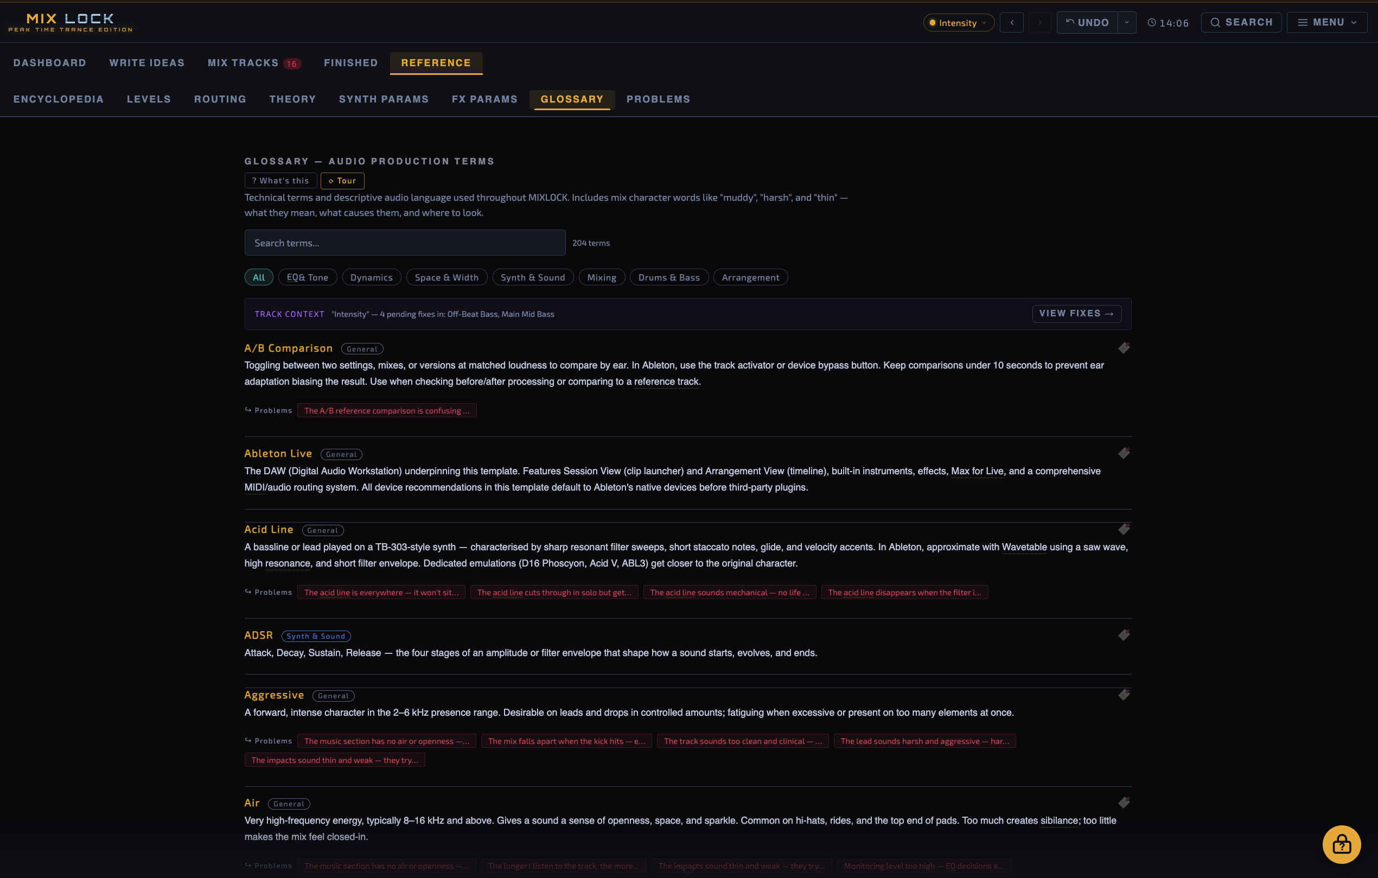Expand the undo history dropdown arrow
Image resolution: width=1378 pixels, height=878 pixels.
(x=1126, y=23)
